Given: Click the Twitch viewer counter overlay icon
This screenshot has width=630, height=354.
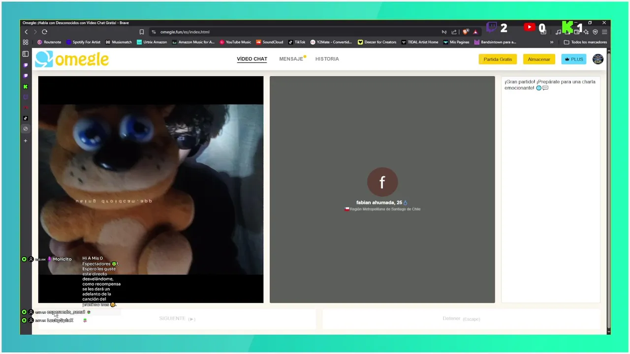Looking at the screenshot, I should tap(492, 27).
